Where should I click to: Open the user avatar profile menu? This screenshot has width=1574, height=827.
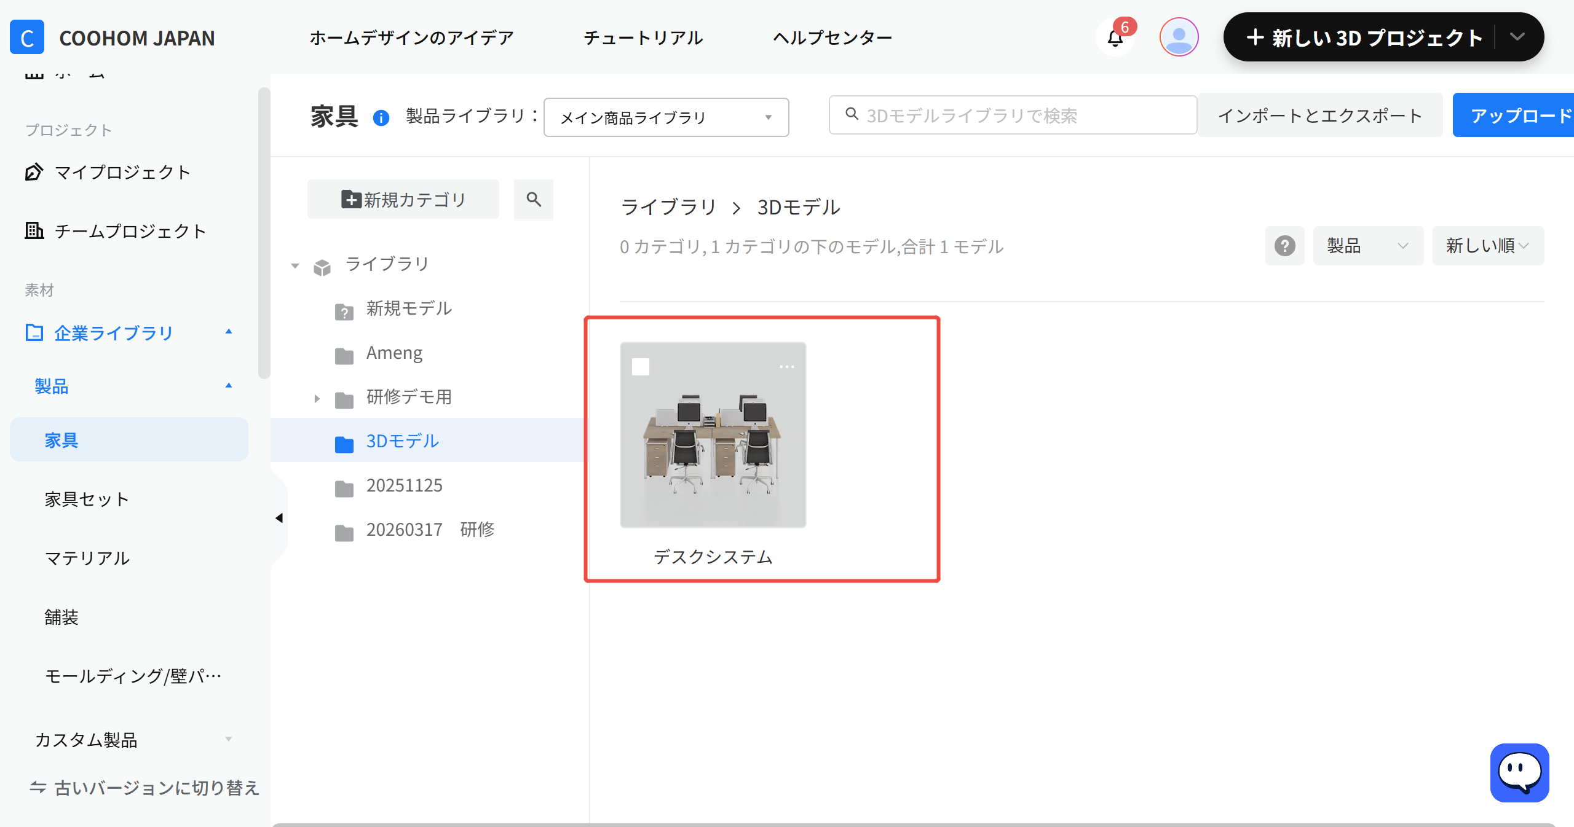click(1179, 37)
